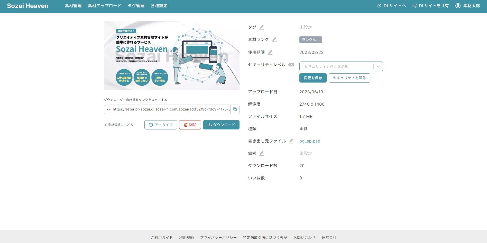The image size is (487, 243).
Task: Click the user account avatar icon
Action: click(458, 6)
